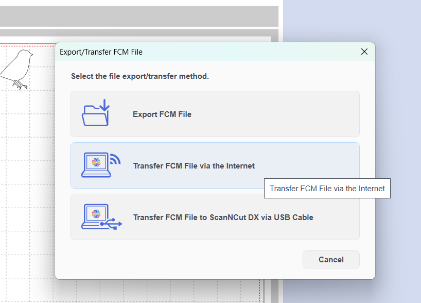The width and height of the screenshot is (421, 303).
Task: Choose the Export FCM File option
Action: tap(215, 114)
